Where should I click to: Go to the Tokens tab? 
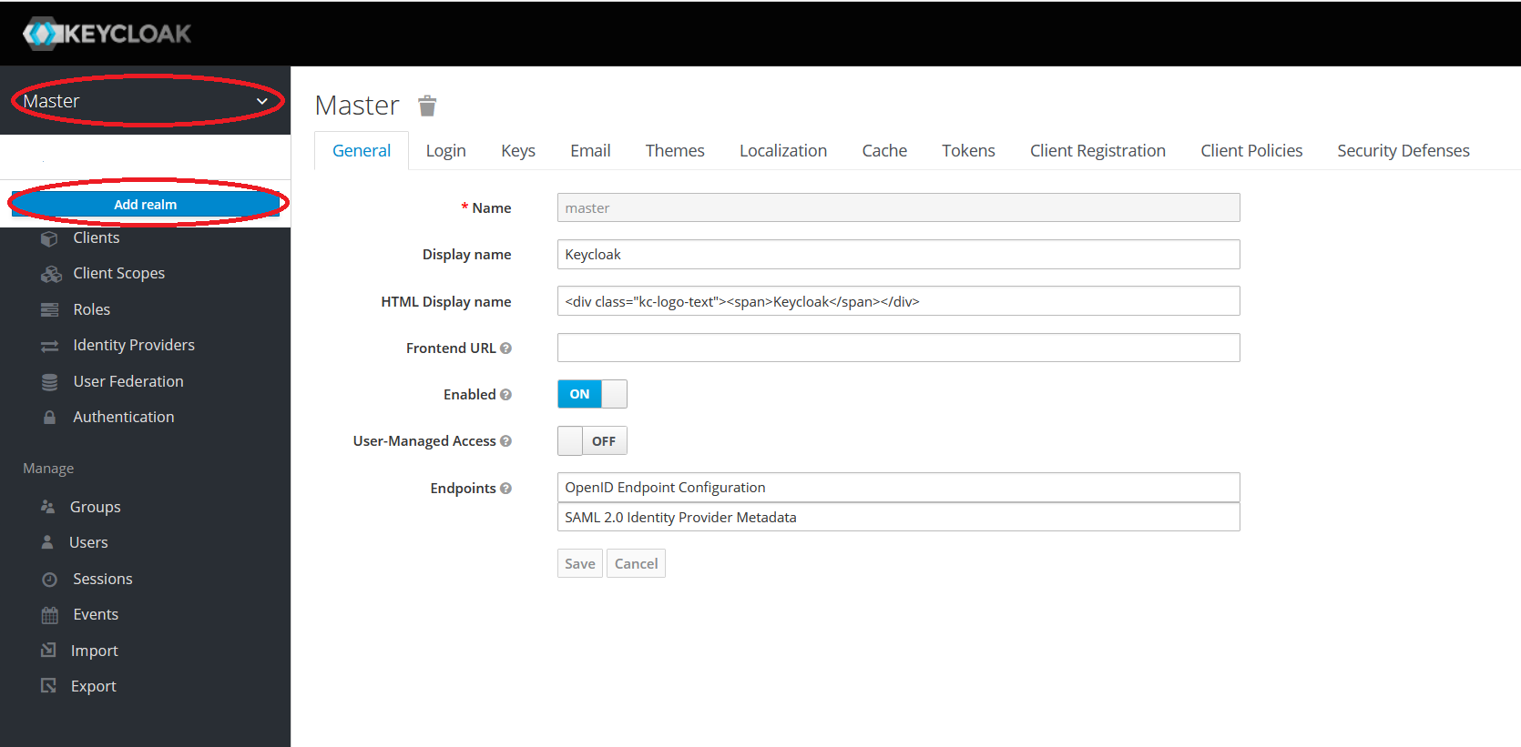coord(968,151)
